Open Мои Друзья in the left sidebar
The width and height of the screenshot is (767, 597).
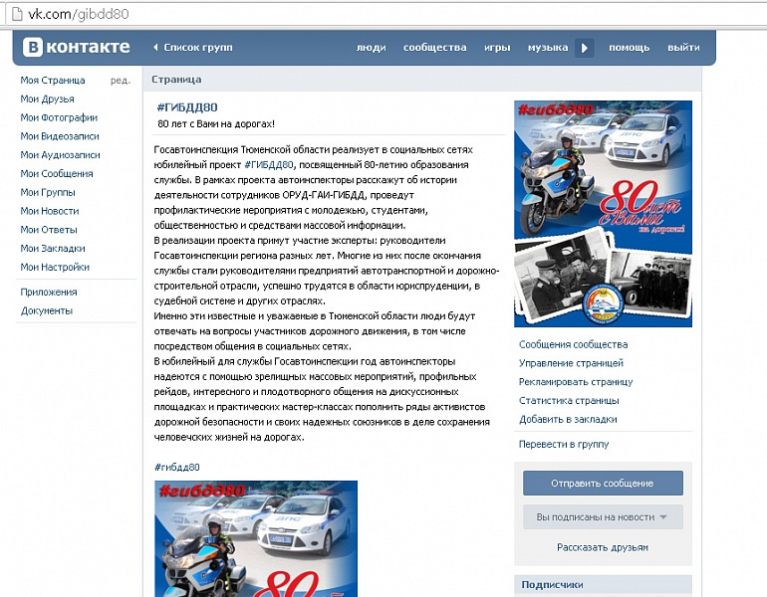pos(48,99)
